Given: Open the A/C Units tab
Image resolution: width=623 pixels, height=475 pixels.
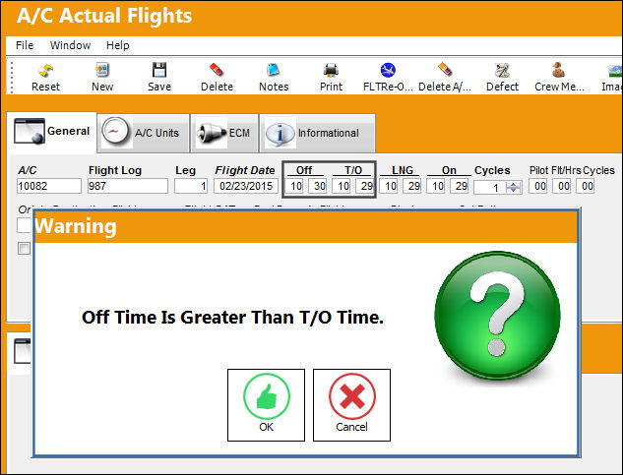Looking at the screenshot, I should 143,133.
